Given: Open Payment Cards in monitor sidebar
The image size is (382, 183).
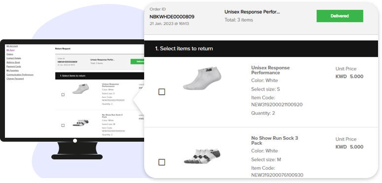Looking at the screenshot, I should click(14, 66).
